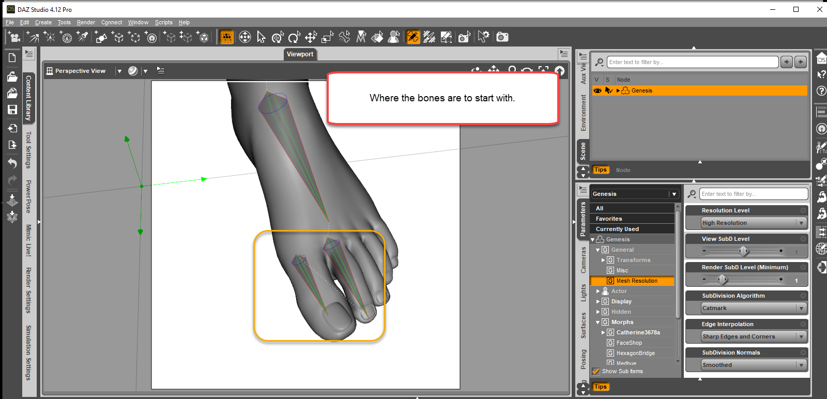Open the draw style sphere dropdown arrow
The height and width of the screenshot is (399, 827).
pos(145,71)
